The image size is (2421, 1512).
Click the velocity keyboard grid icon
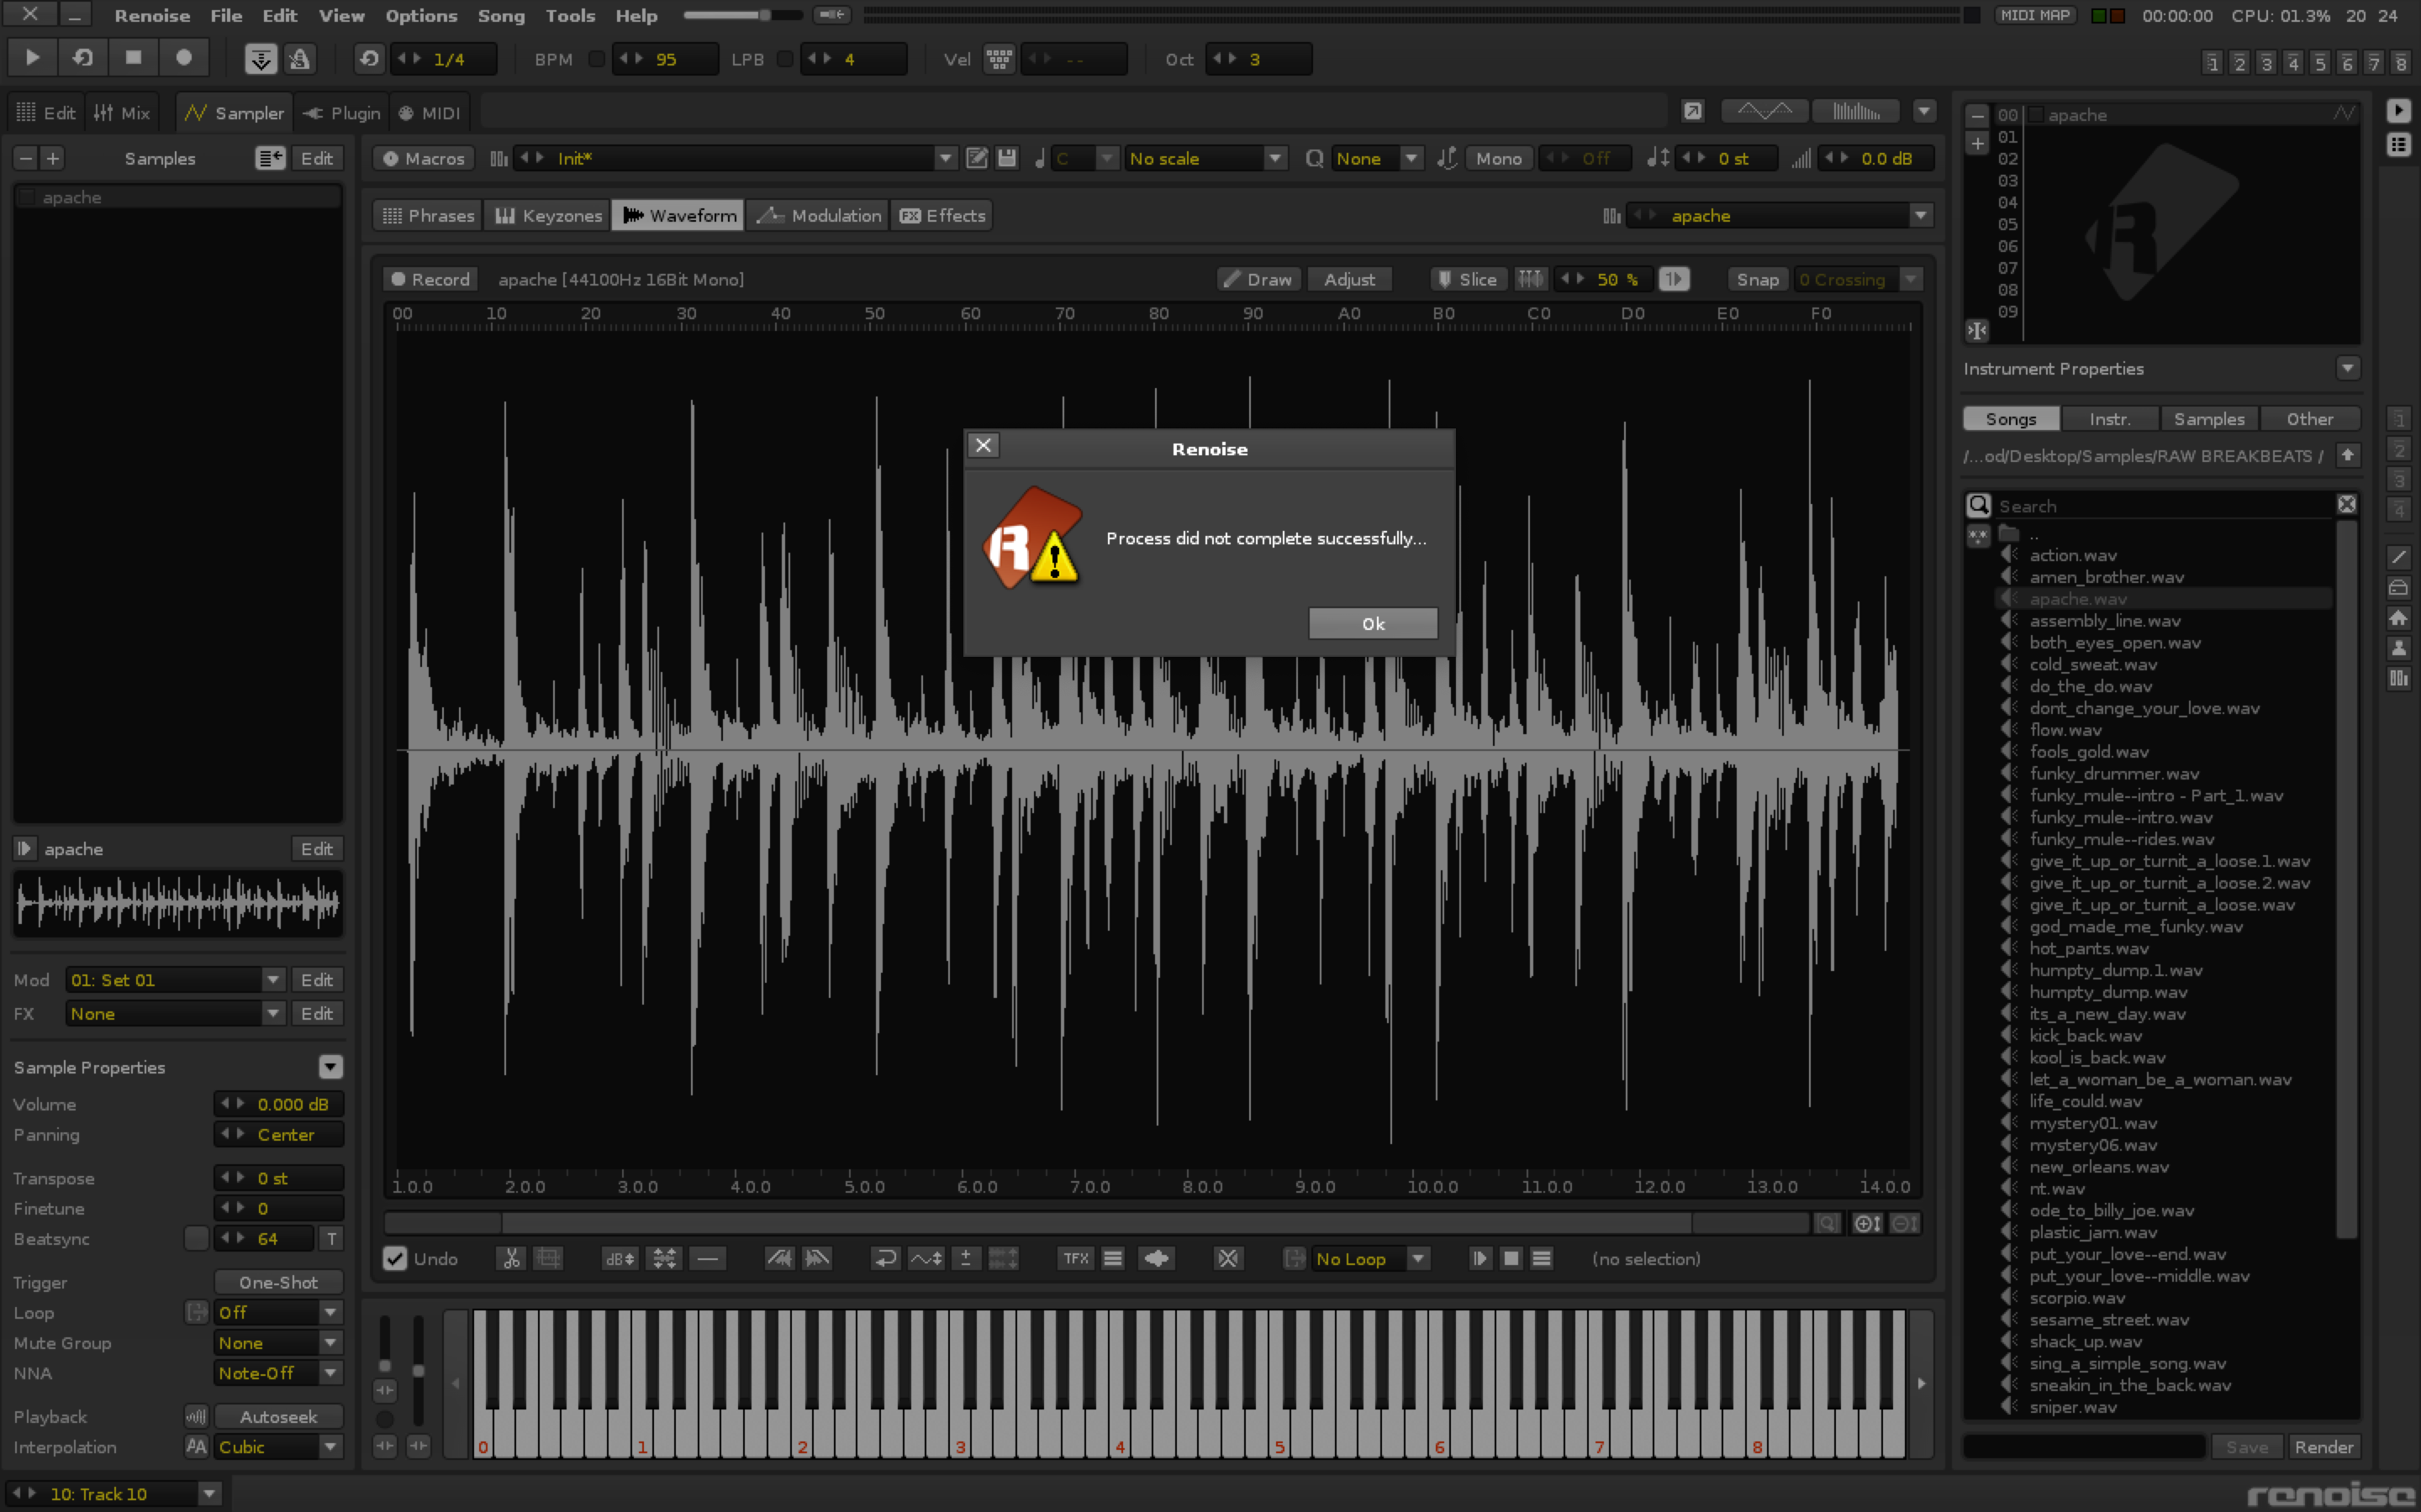coord(999,59)
